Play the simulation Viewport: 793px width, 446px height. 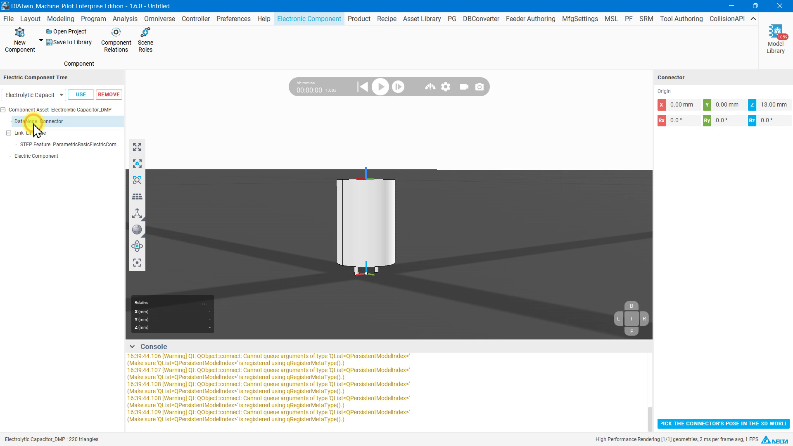tap(380, 87)
